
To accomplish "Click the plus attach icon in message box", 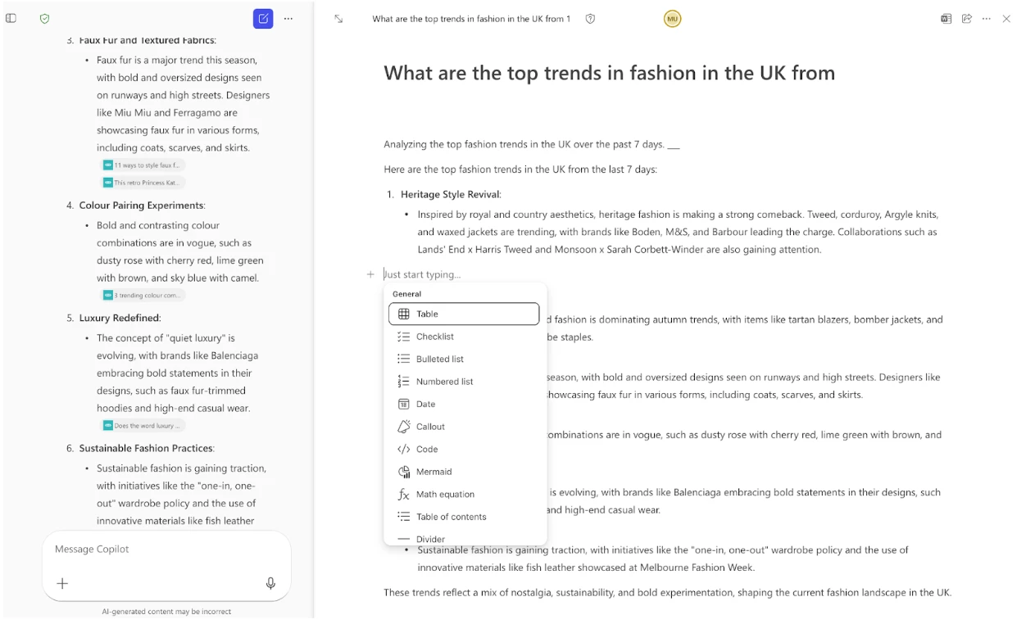I will [62, 583].
